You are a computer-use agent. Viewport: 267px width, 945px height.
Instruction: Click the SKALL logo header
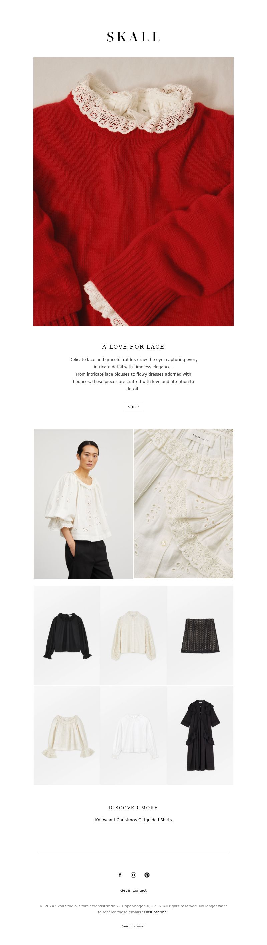tap(133, 37)
